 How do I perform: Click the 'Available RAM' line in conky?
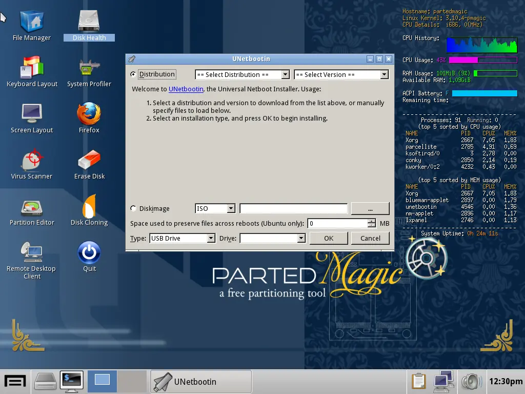pos(436,80)
